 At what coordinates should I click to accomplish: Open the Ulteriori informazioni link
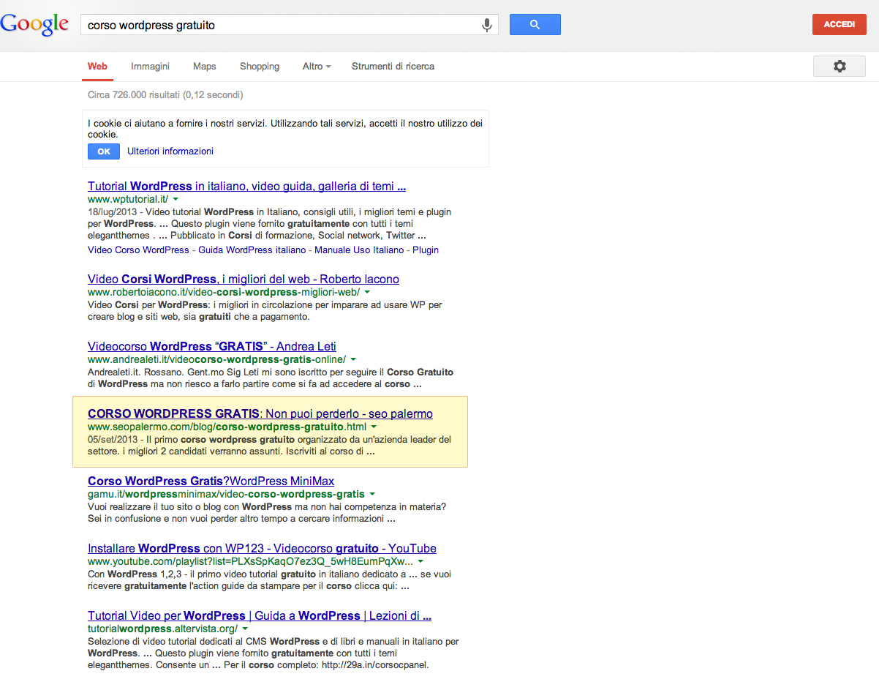point(170,151)
